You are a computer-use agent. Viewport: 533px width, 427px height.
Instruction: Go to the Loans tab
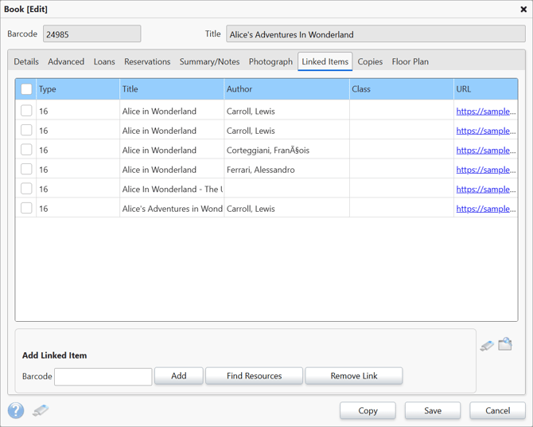coord(104,61)
